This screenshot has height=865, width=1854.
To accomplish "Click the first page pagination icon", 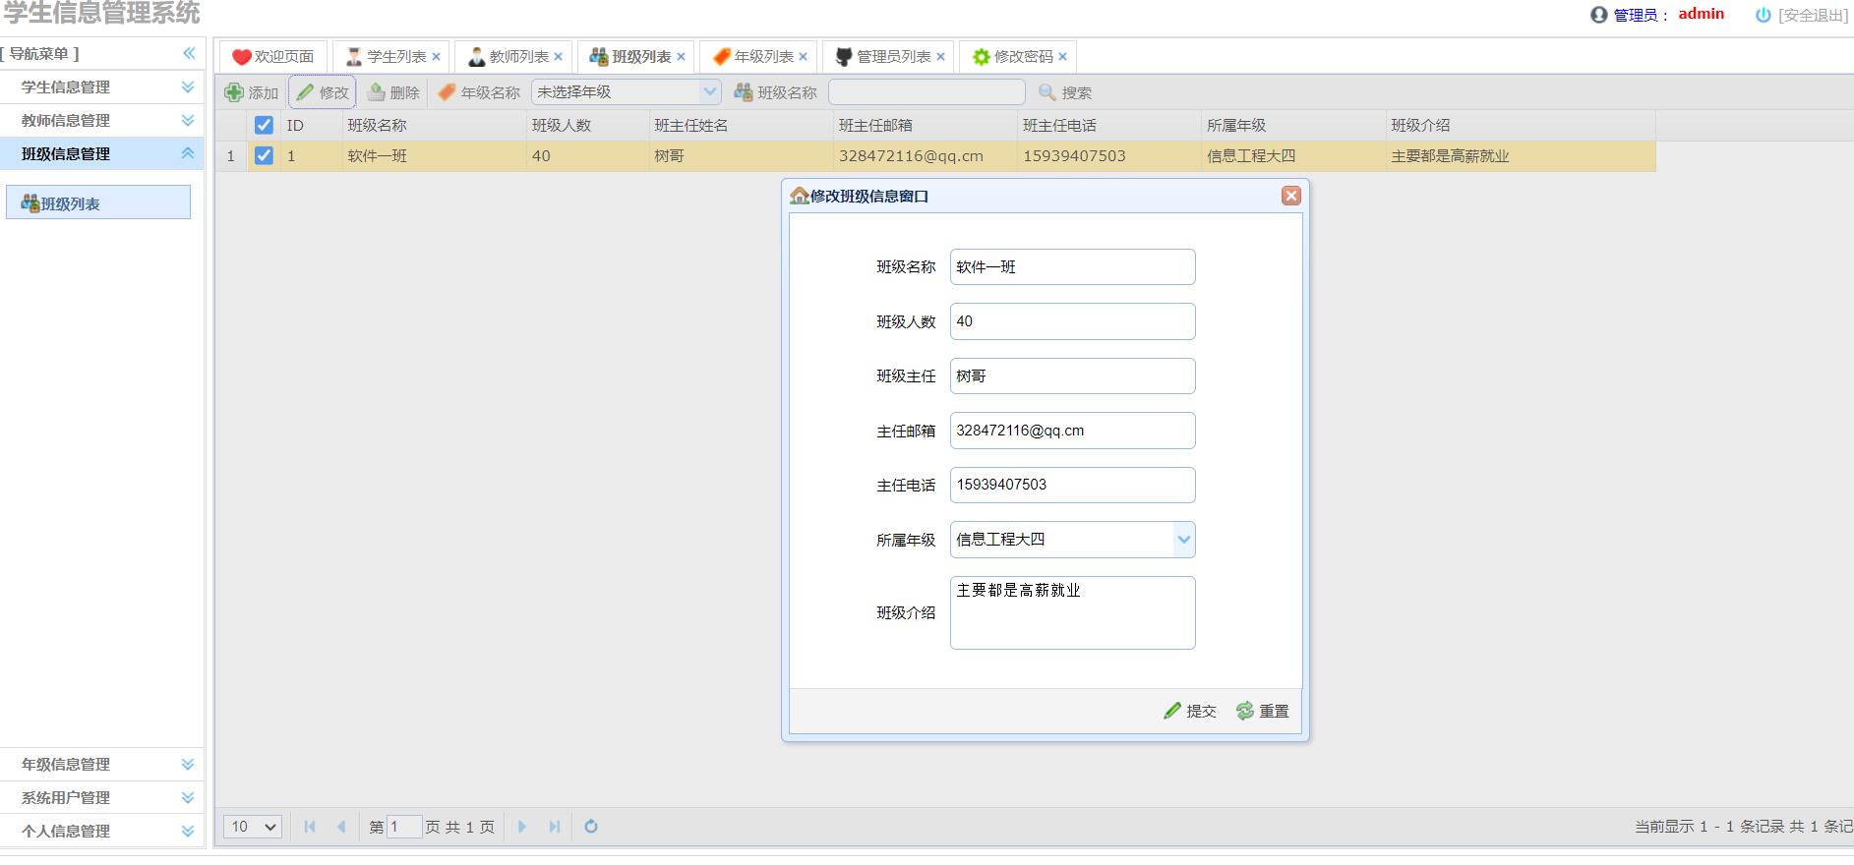I will click(310, 827).
